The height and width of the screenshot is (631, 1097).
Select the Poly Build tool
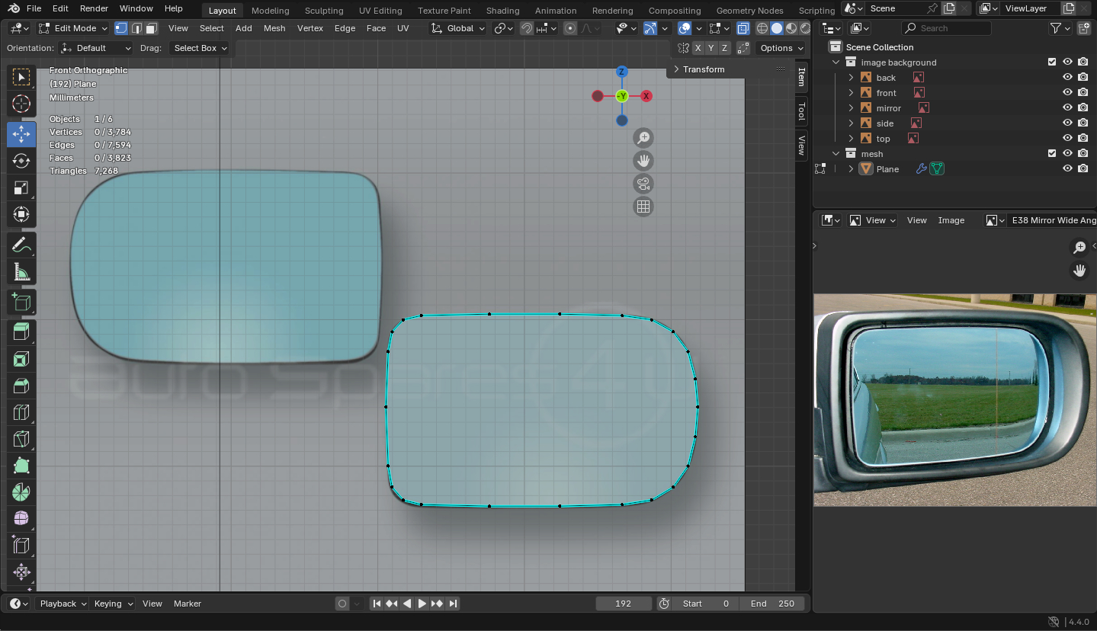[21, 466]
